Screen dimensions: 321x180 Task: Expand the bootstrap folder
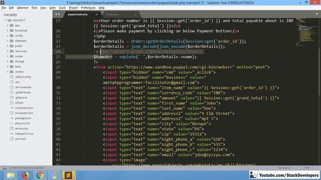(x=8, y=30)
